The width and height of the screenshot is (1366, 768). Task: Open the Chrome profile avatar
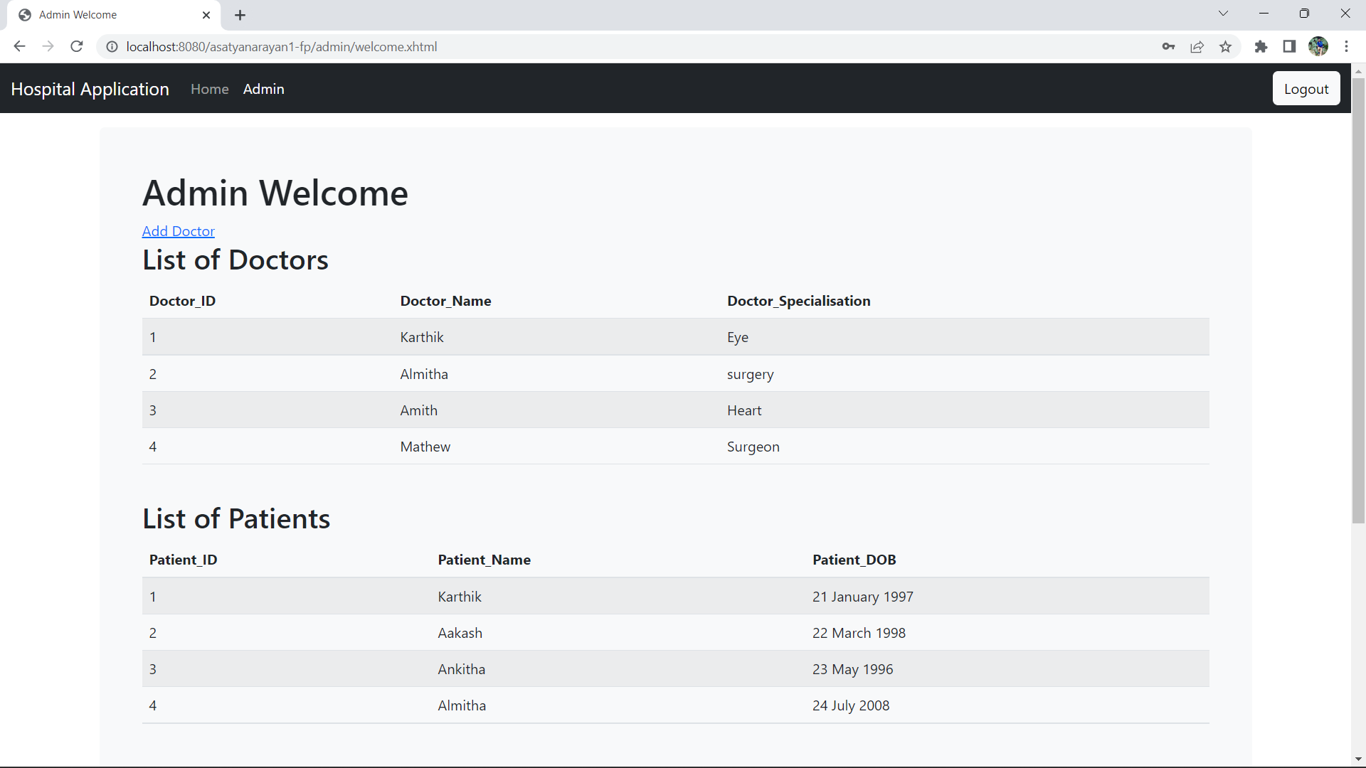coord(1318,47)
